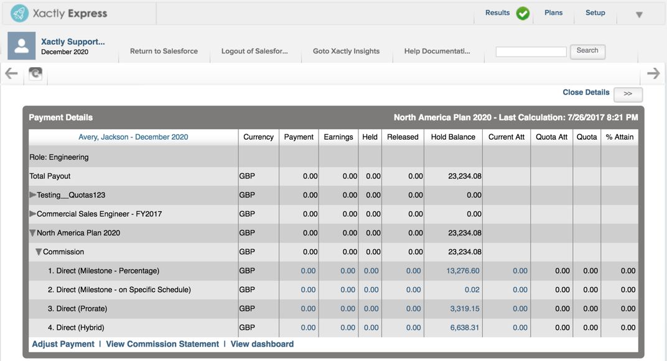Click the Payment Details panel title
This screenshot has width=667, height=361.
coord(60,117)
